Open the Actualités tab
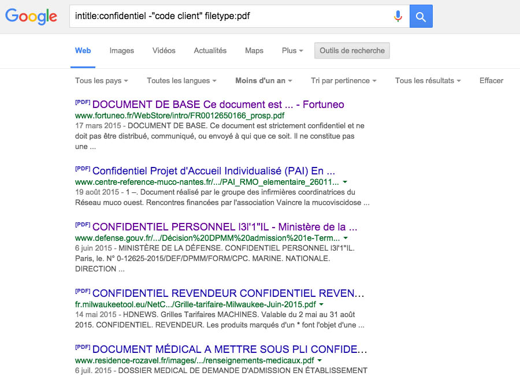This screenshot has height=376, width=520. click(210, 51)
